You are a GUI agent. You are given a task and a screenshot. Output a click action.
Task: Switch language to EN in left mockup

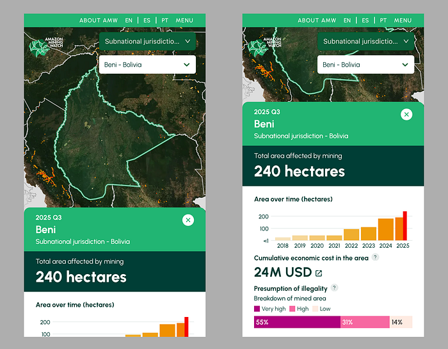coord(129,20)
